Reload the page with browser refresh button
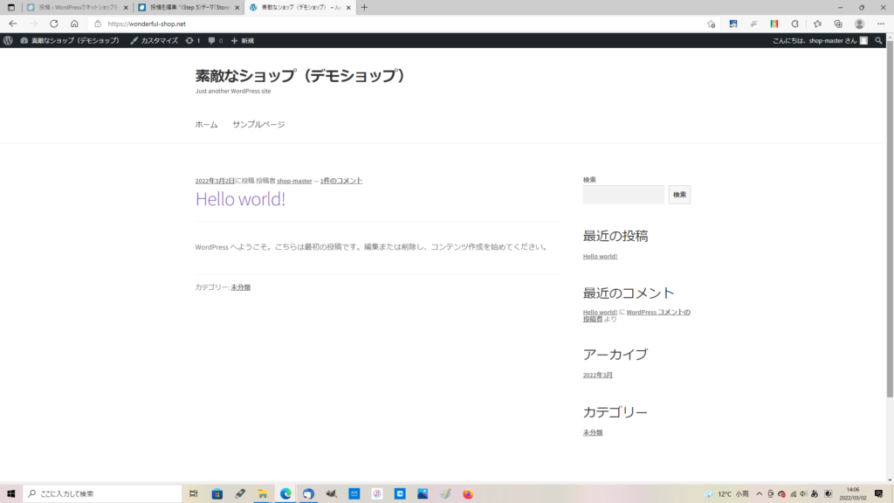894x503 pixels. [54, 24]
